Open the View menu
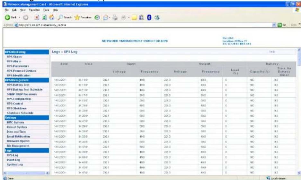 [23, 10]
